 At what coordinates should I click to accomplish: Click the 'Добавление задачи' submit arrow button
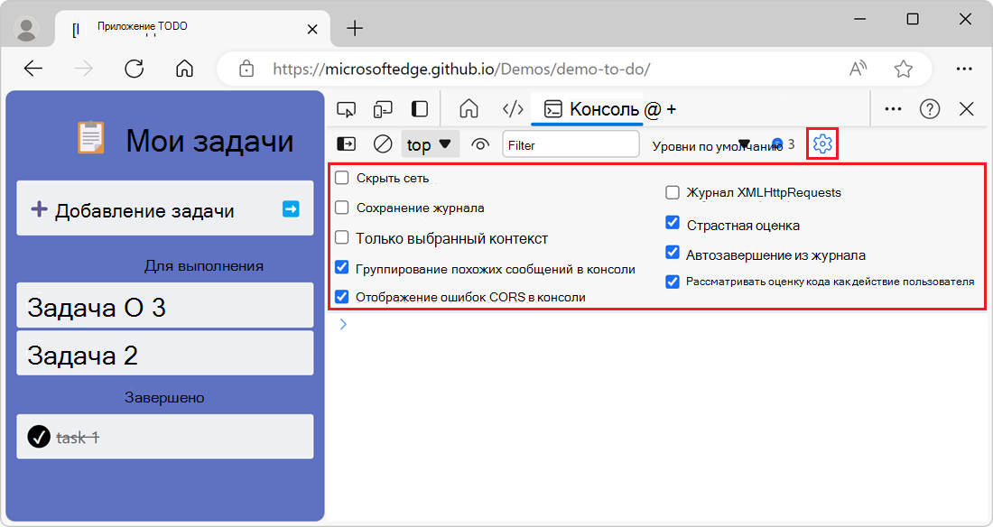point(291,208)
